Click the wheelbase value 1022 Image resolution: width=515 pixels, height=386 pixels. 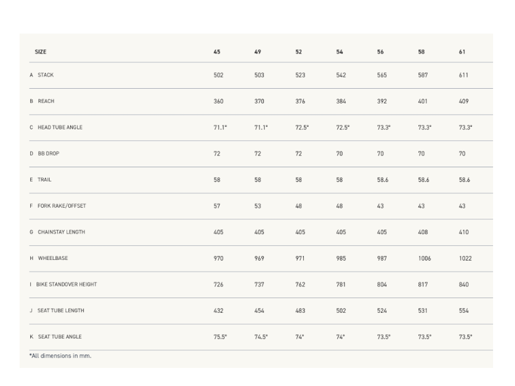coord(465,258)
